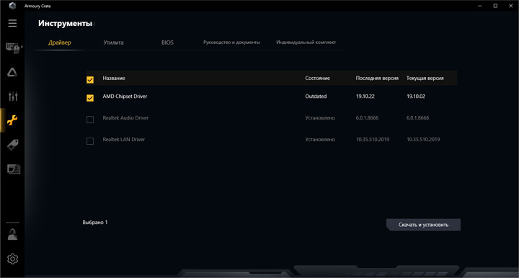Click the Скачать и установить button

(423, 225)
